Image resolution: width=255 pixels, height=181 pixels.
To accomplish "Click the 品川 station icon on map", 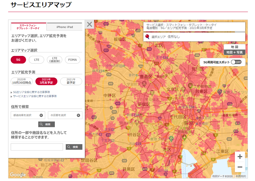I will tap(166, 171).
